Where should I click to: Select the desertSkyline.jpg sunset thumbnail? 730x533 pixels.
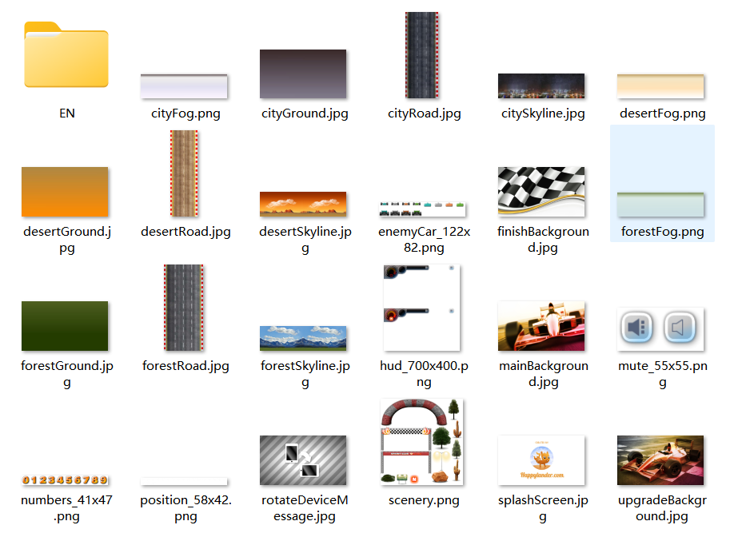(x=303, y=205)
